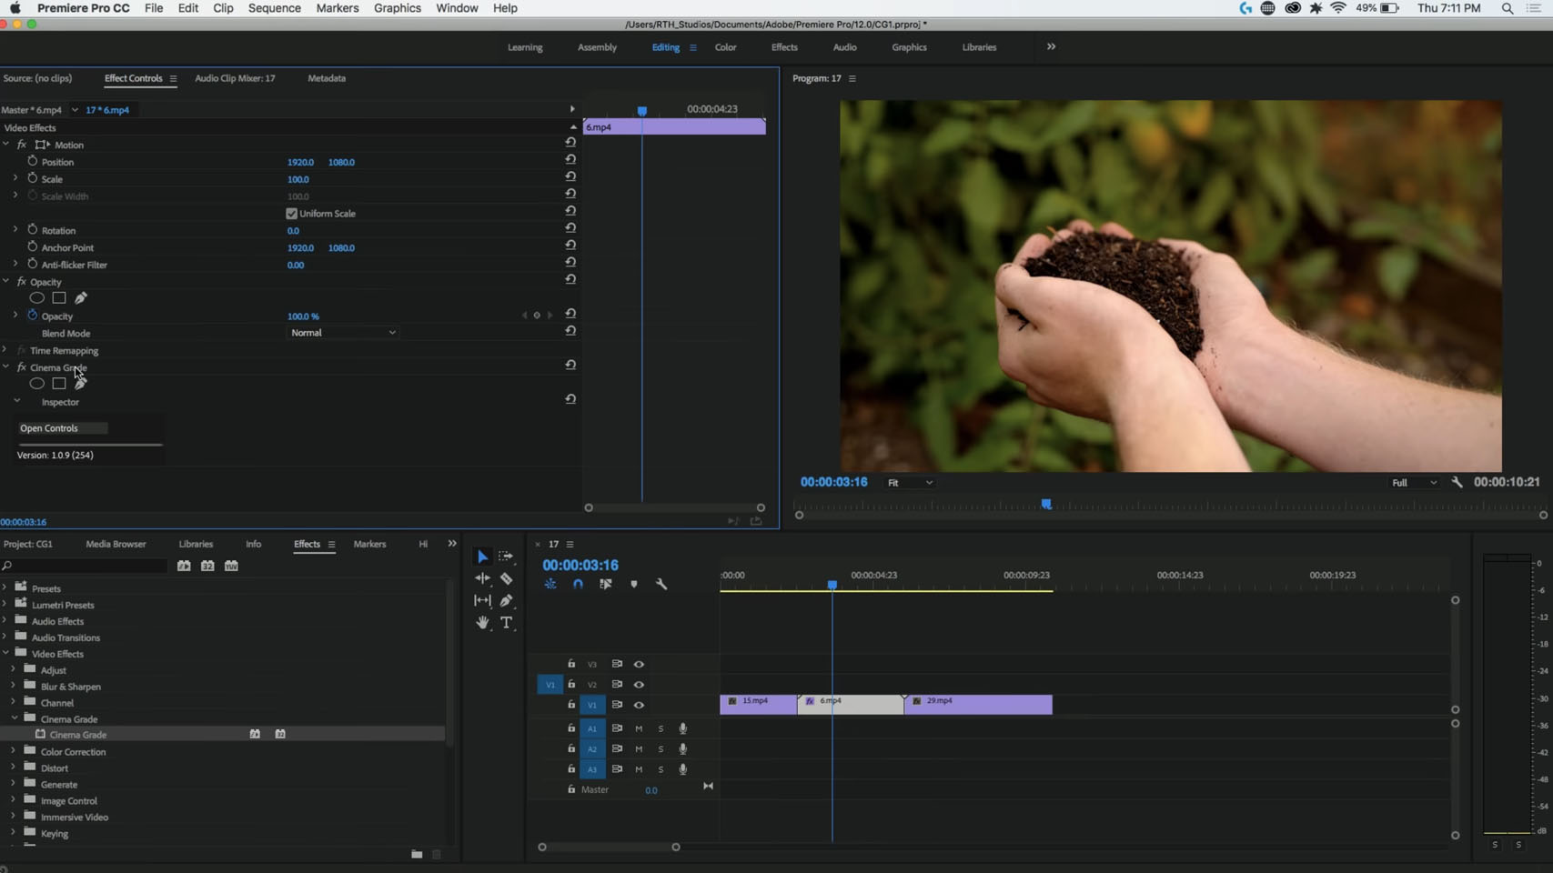This screenshot has width=1553, height=873.
Task: Toggle Linked Selection in timeline
Action: point(606,585)
